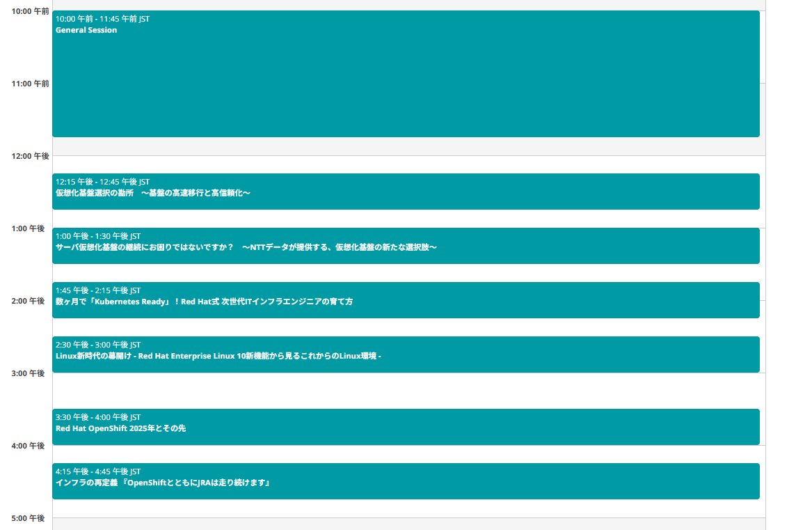Select the 4:00 午後 time label

28,446
